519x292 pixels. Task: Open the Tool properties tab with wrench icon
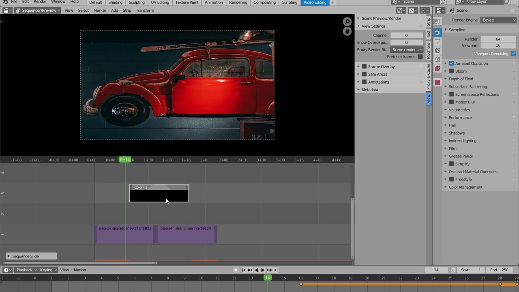(438, 21)
